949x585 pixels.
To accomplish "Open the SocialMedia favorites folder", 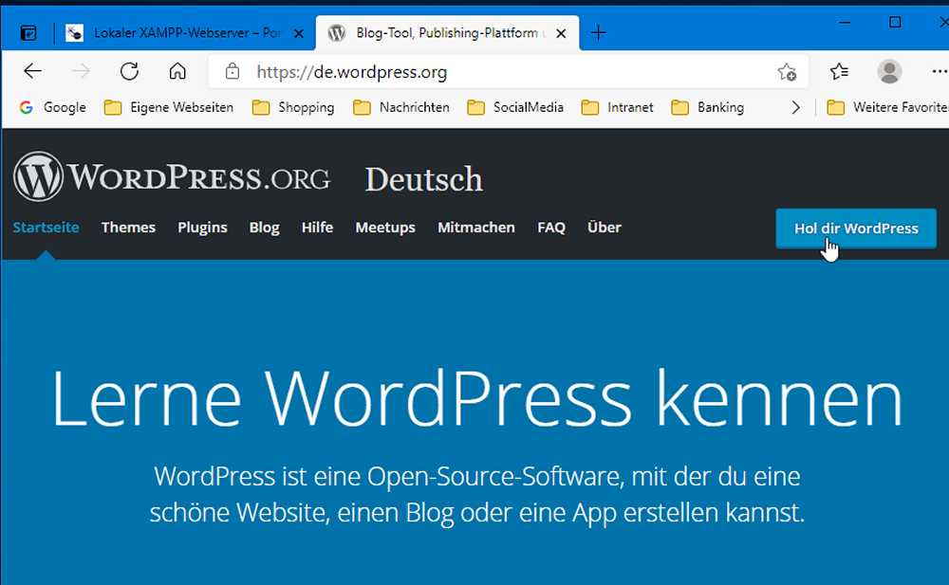I will click(515, 108).
